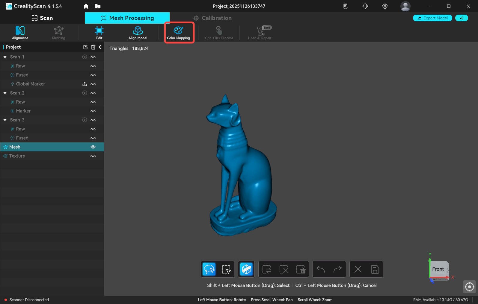Click the Export Model button

pyautogui.click(x=432, y=18)
